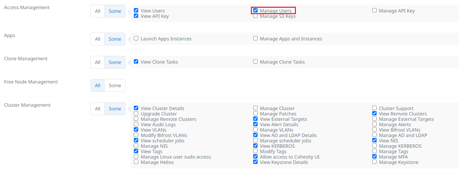Screen dimensions: 459x174
Task: Uncheck the View External Targets checkbox
Action: click(255, 119)
